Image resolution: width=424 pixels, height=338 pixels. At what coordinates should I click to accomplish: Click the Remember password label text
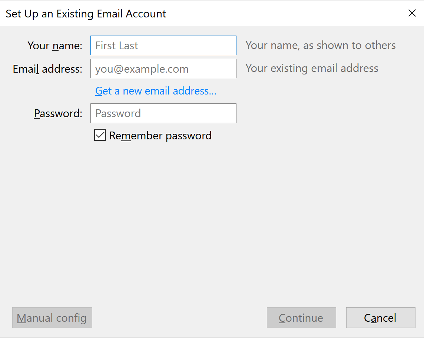pos(160,136)
